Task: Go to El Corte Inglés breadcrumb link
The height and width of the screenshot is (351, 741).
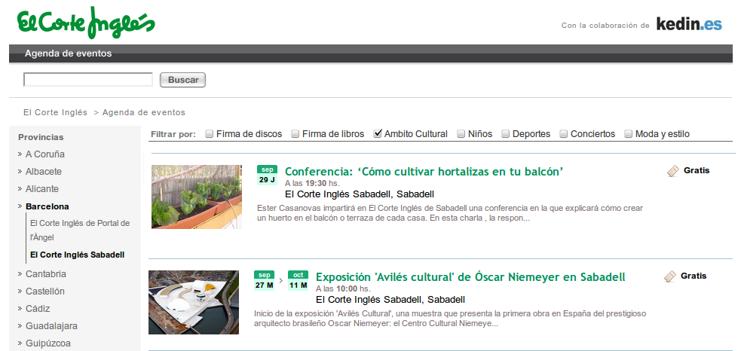Action: point(55,112)
